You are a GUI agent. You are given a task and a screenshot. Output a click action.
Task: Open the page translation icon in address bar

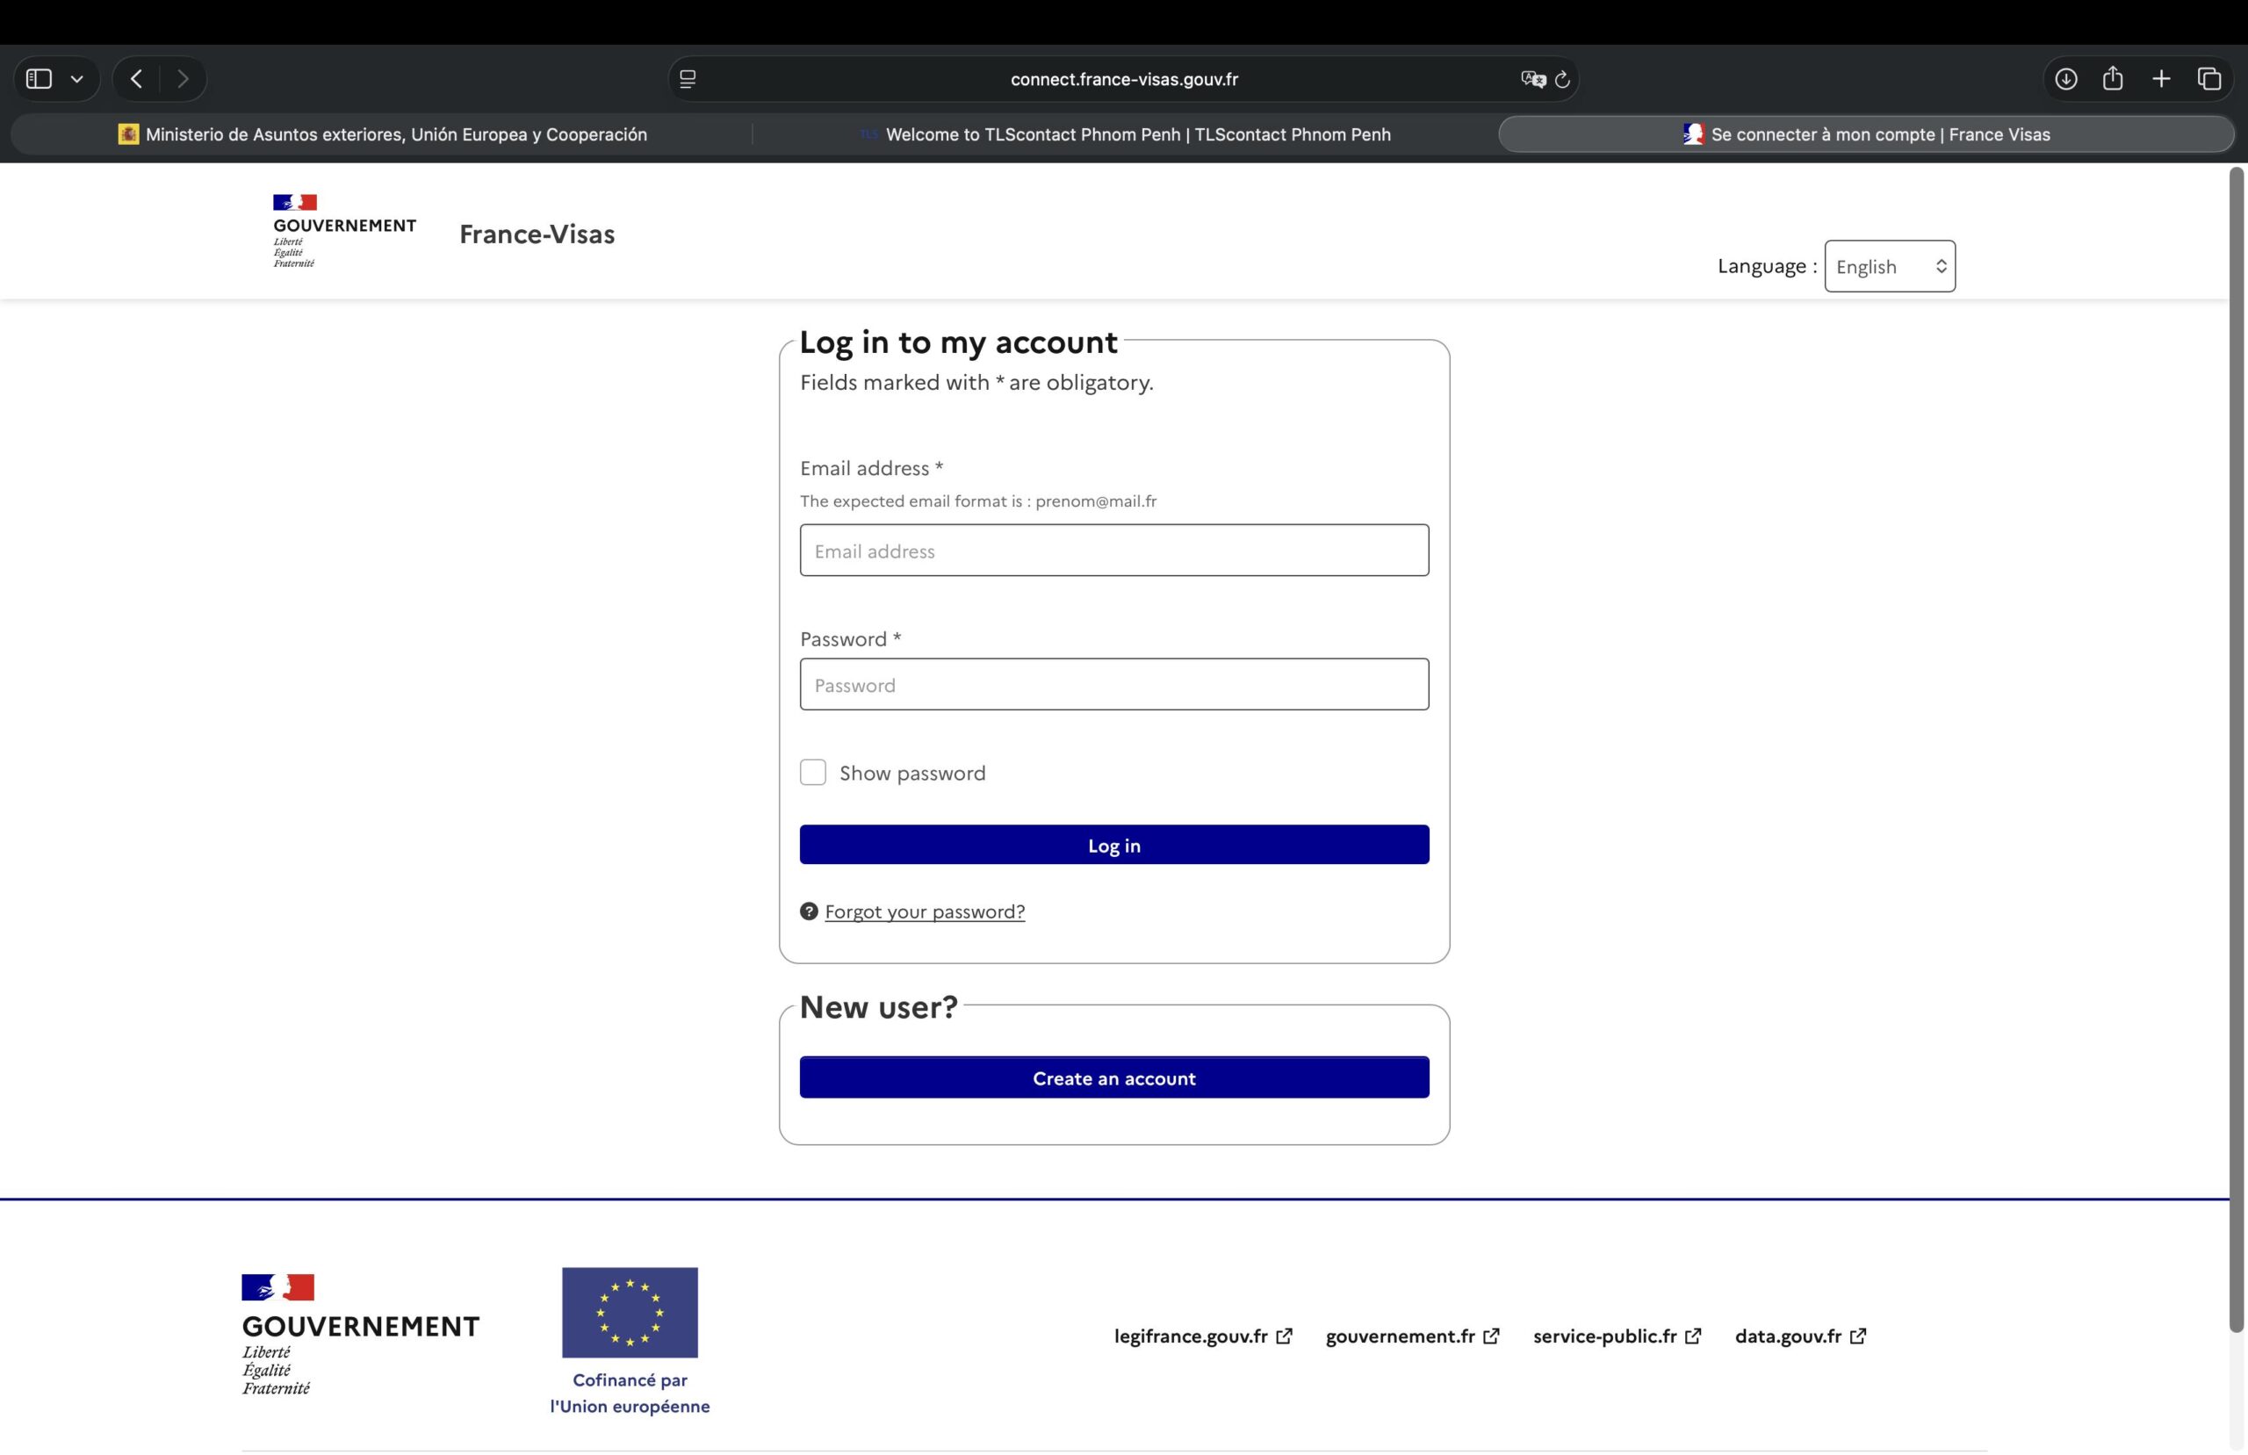(x=1532, y=79)
